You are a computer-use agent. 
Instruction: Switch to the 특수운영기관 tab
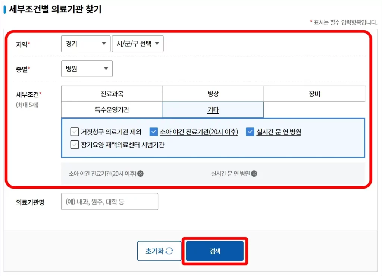(112, 110)
